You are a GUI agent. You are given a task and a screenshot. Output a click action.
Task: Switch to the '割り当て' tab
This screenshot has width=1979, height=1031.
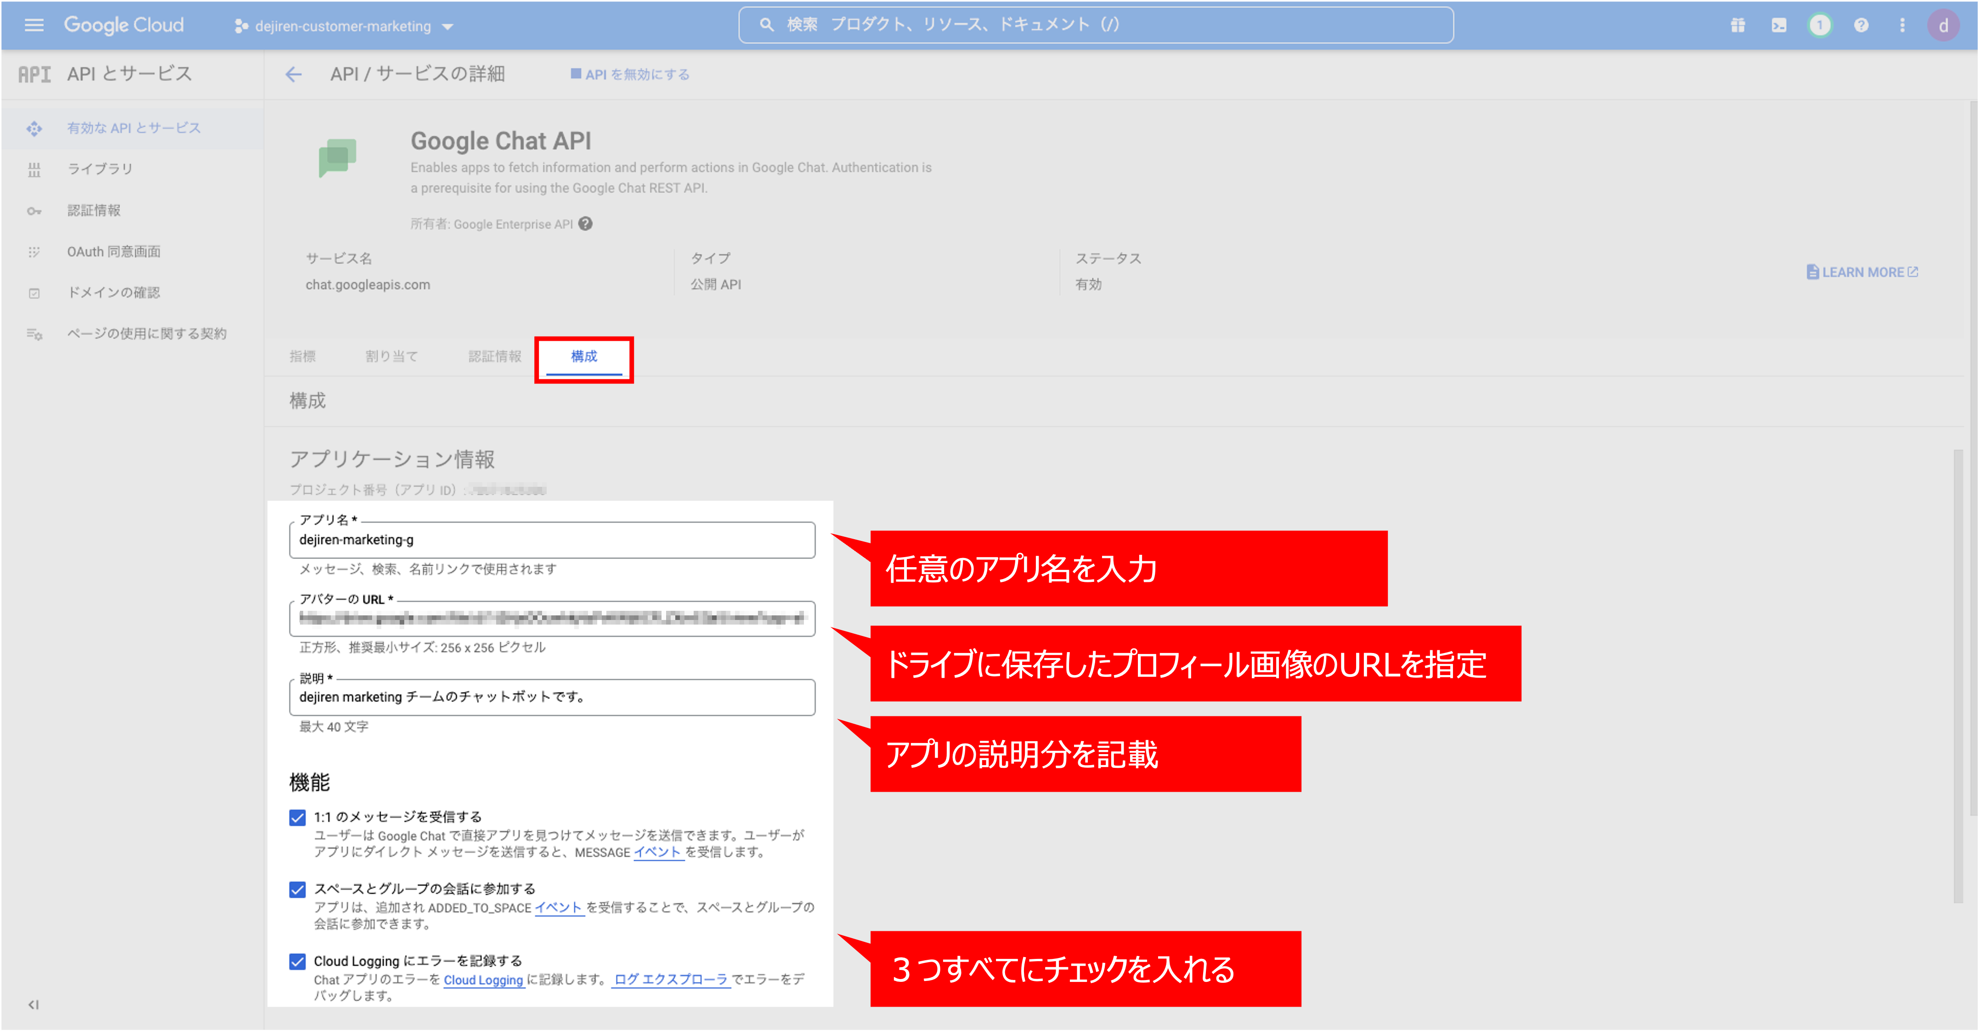click(x=392, y=356)
